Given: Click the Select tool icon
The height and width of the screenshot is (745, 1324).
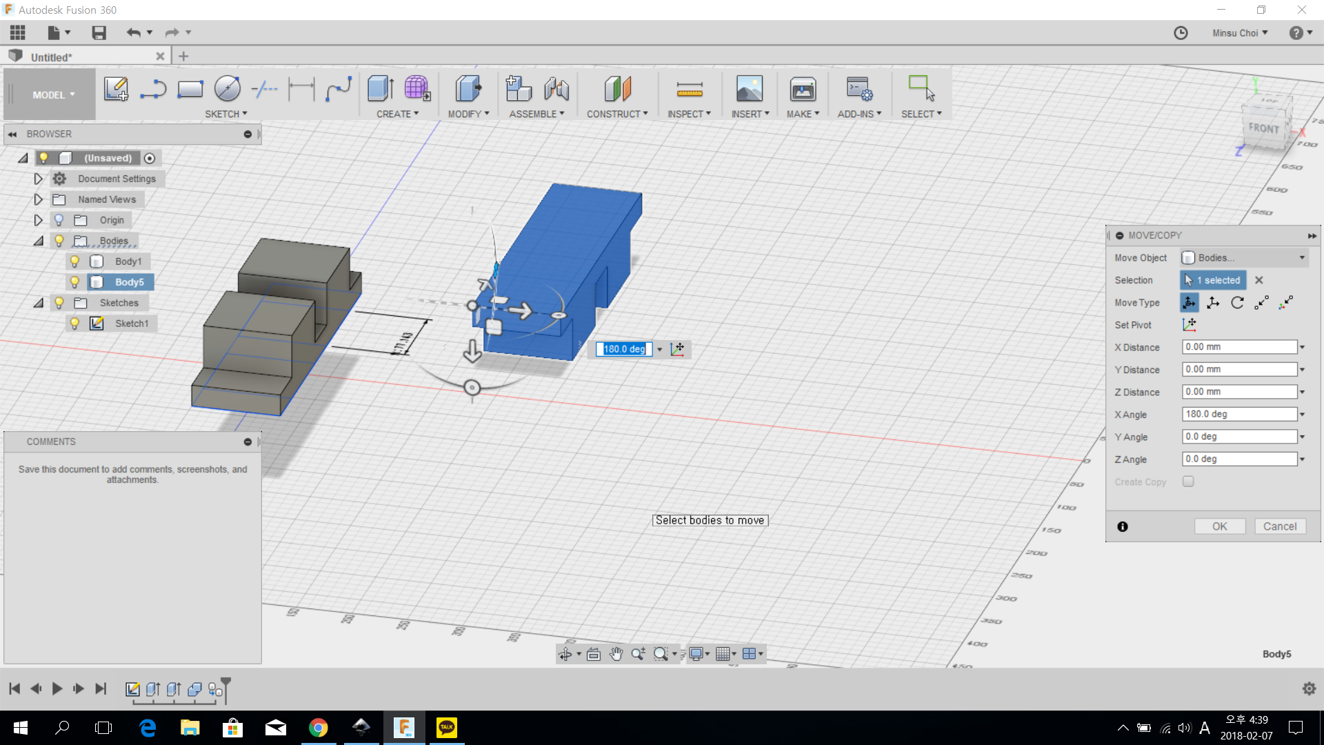Looking at the screenshot, I should tap(921, 89).
